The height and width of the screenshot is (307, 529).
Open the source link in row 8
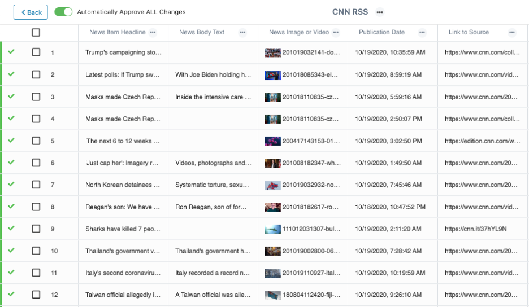[x=482, y=207]
